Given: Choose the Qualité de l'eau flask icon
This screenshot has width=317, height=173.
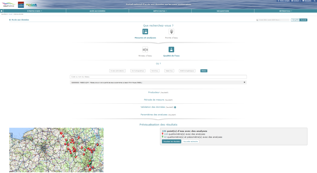Looking at the screenshot, I should (171, 49).
